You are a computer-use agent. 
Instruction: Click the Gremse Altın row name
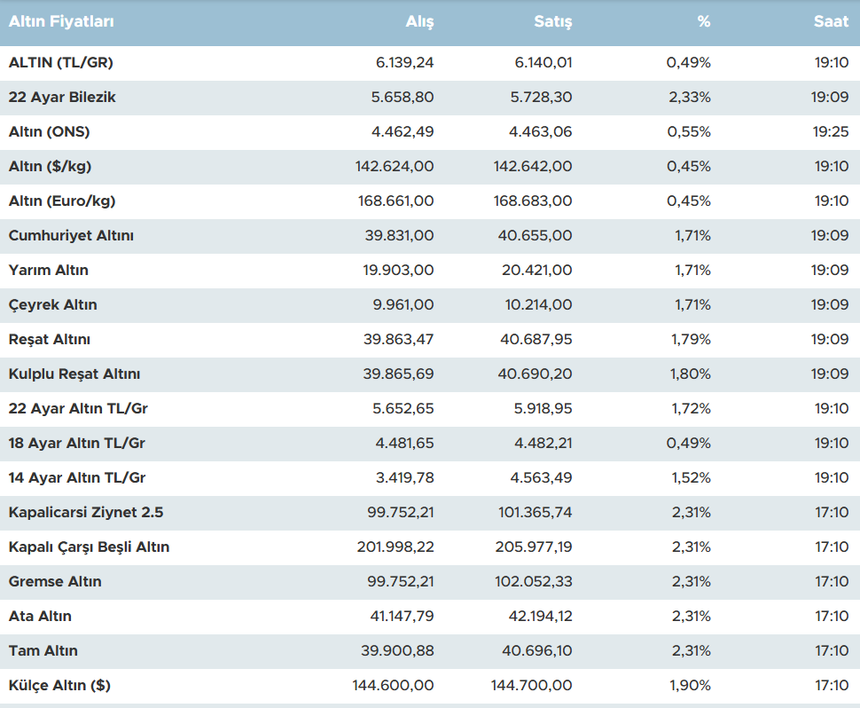(55, 582)
